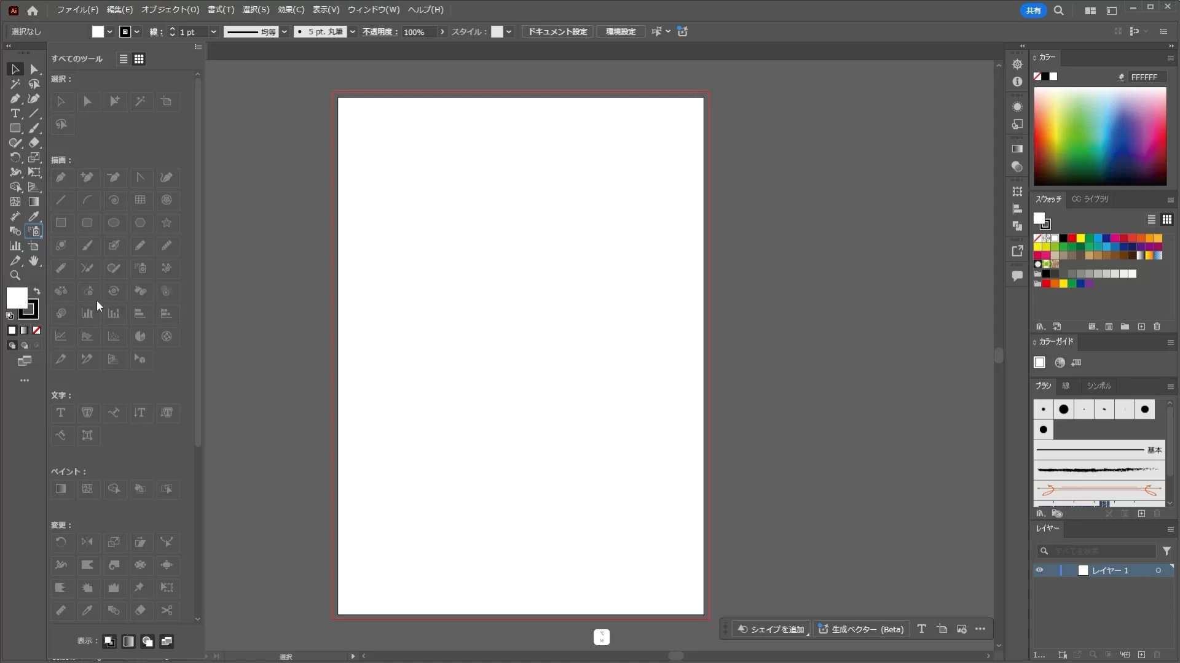The width and height of the screenshot is (1180, 663).
Task: Open the スタイル graphic style dropdown
Action: pos(509,32)
